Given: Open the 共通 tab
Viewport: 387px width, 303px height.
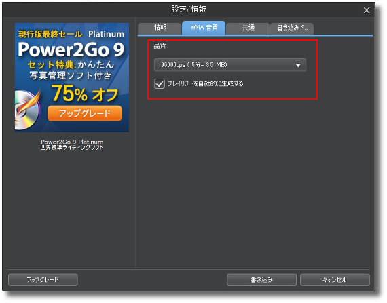Looking at the screenshot, I should click(x=248, y=28).
